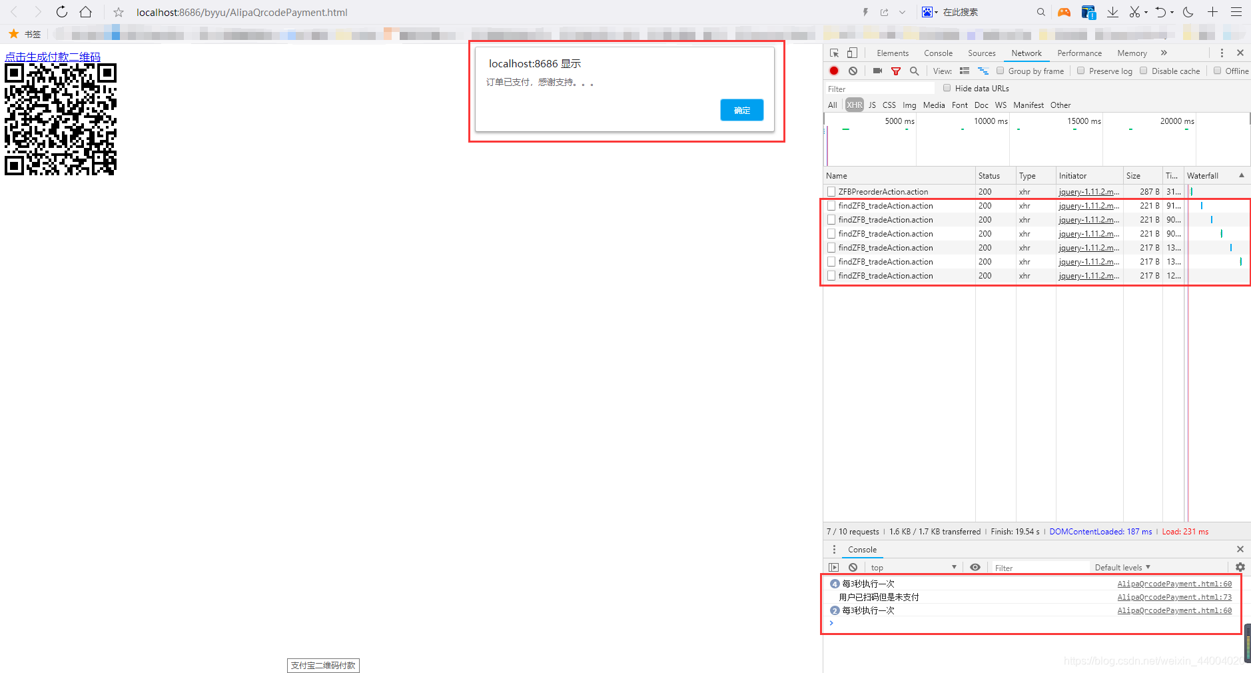Click the capture screenshots camera icon

(877, 71)
